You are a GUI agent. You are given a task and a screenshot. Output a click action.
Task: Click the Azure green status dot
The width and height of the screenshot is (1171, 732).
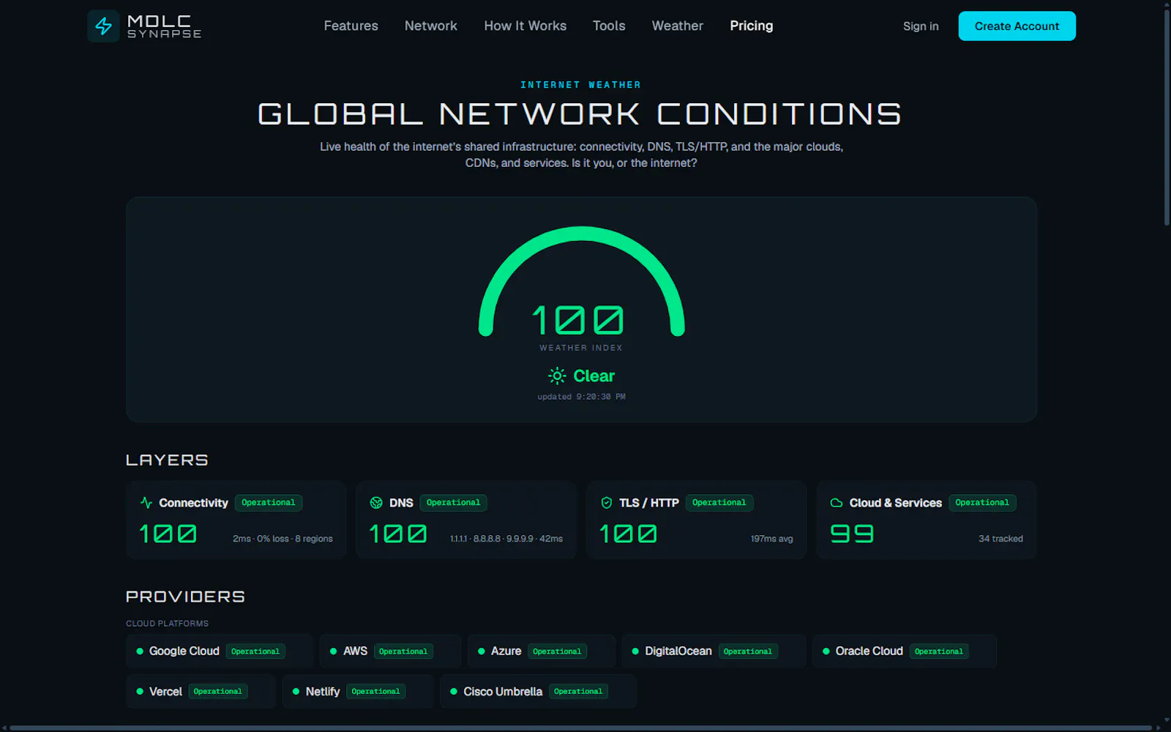[482, 651]
